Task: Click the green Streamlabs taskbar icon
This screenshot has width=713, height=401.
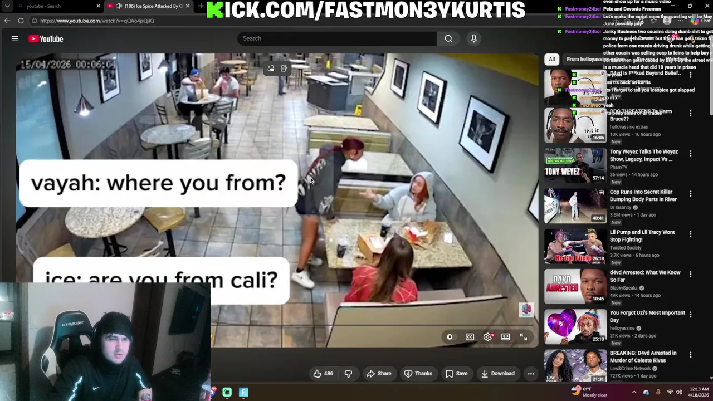Action: tap(227, 392)
